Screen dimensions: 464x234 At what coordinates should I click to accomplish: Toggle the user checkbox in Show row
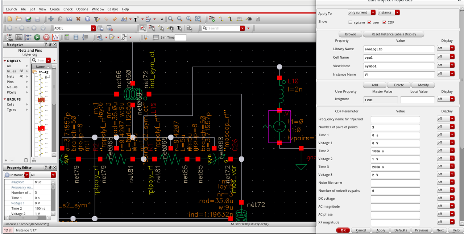coord(369,22)
